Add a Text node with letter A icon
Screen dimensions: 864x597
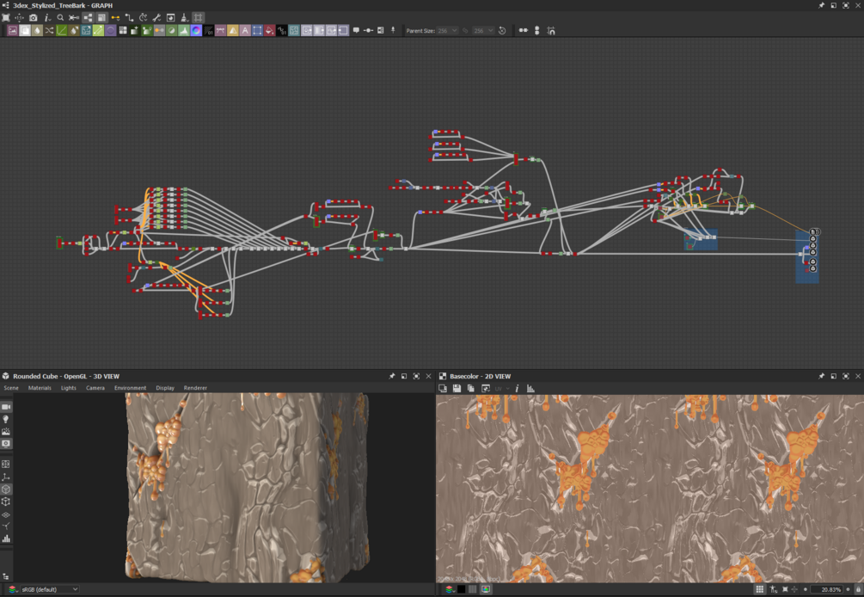coord(245,31)
